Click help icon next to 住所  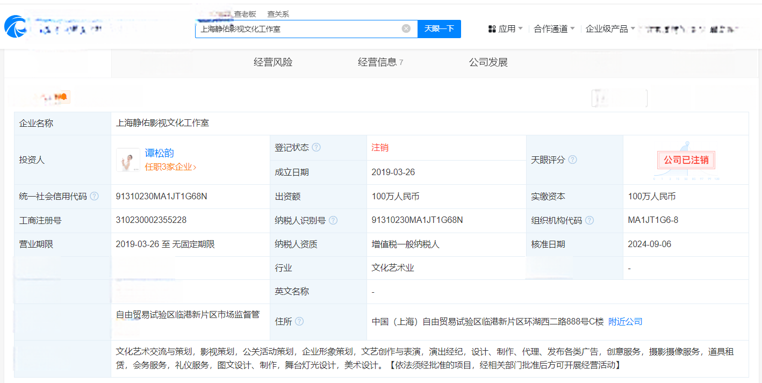coord(299,321)
